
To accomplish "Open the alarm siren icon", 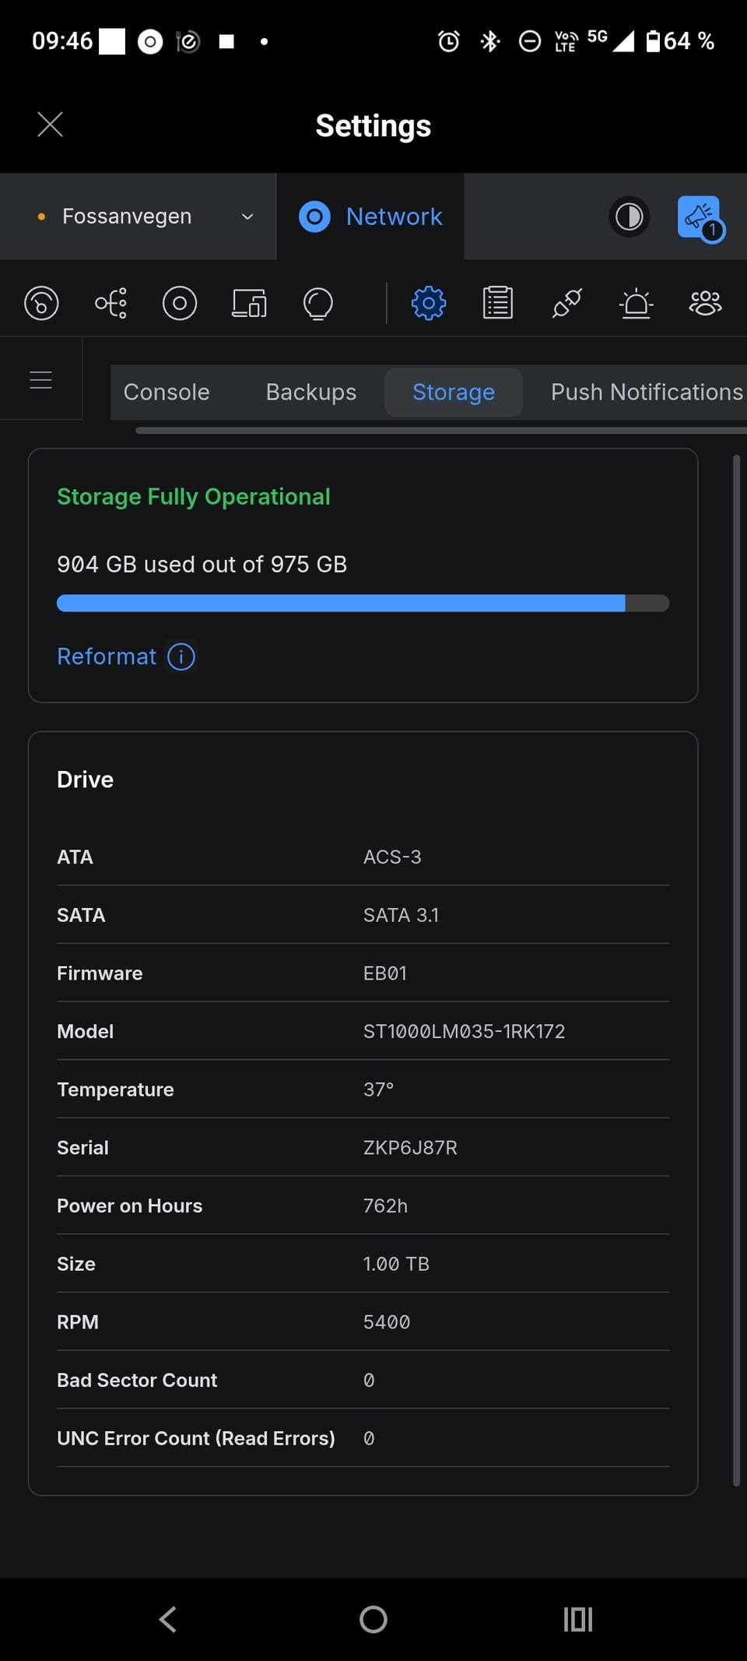I will click(637, 303).
